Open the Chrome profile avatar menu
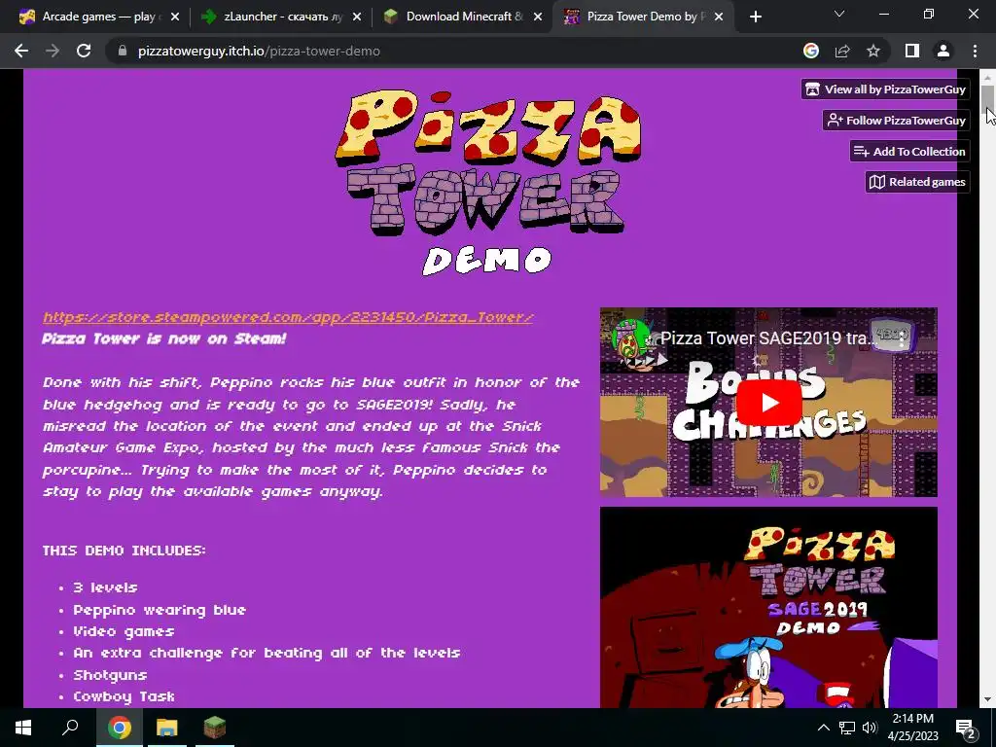The height and width of the screenshot is (747, 996). [943, 51]
